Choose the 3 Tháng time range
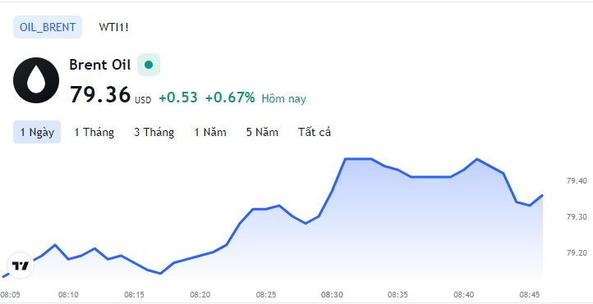This screenshot has width=593, height=304. pyautogui.click(x=154, y=133)
